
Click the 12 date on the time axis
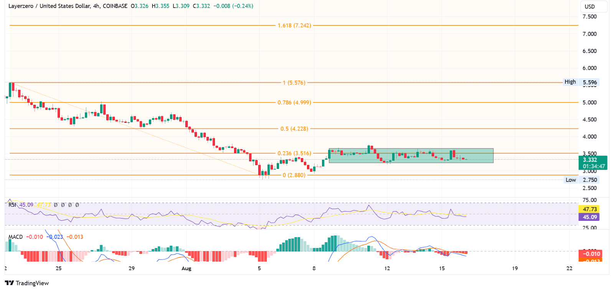pyautogui.click(x=387, y=268)
